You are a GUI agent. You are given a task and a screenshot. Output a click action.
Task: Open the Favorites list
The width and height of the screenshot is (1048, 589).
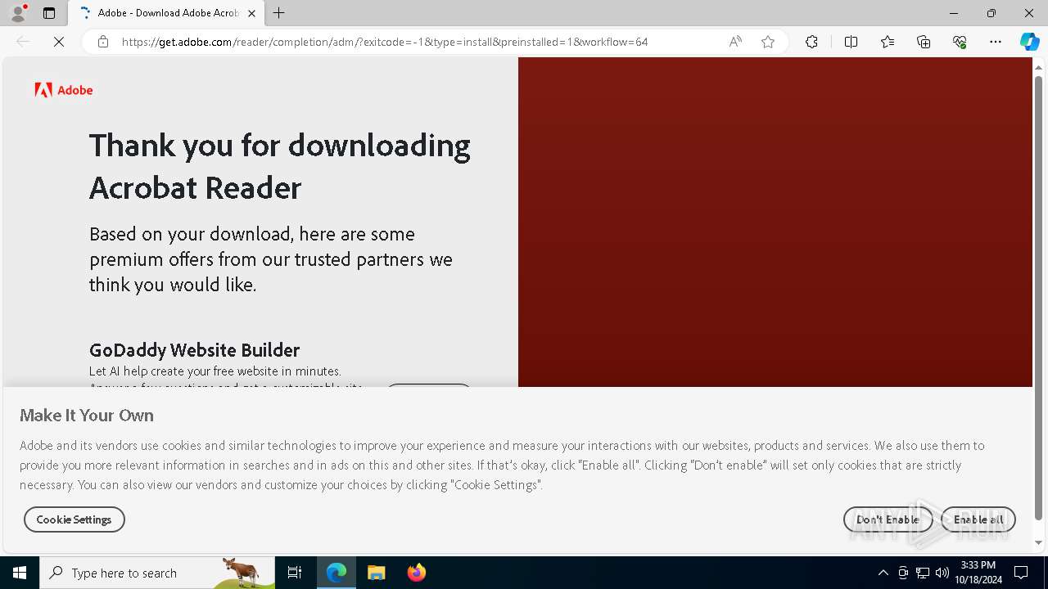[x=888, y=42]
